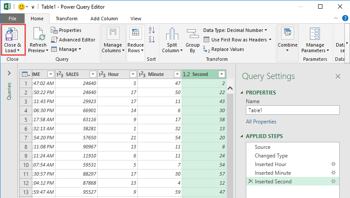Maximize the Power Query Editor window
Viewport: 350px width, 198px height.
click(320, 7)
